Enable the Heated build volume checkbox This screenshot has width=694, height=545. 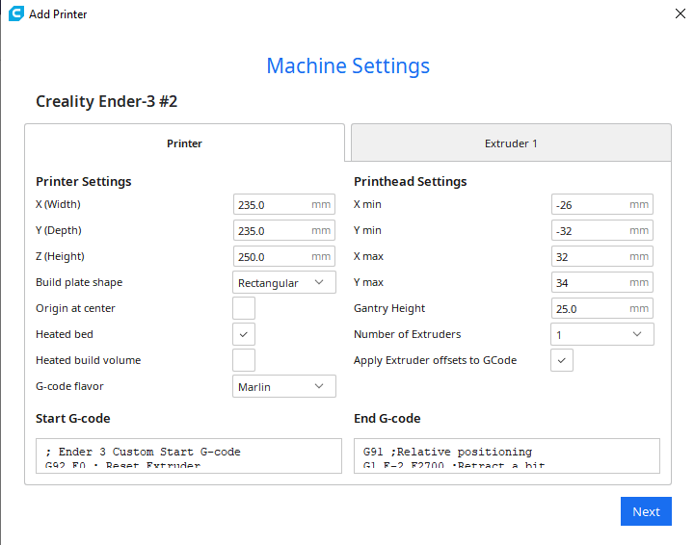pos(244,360)
